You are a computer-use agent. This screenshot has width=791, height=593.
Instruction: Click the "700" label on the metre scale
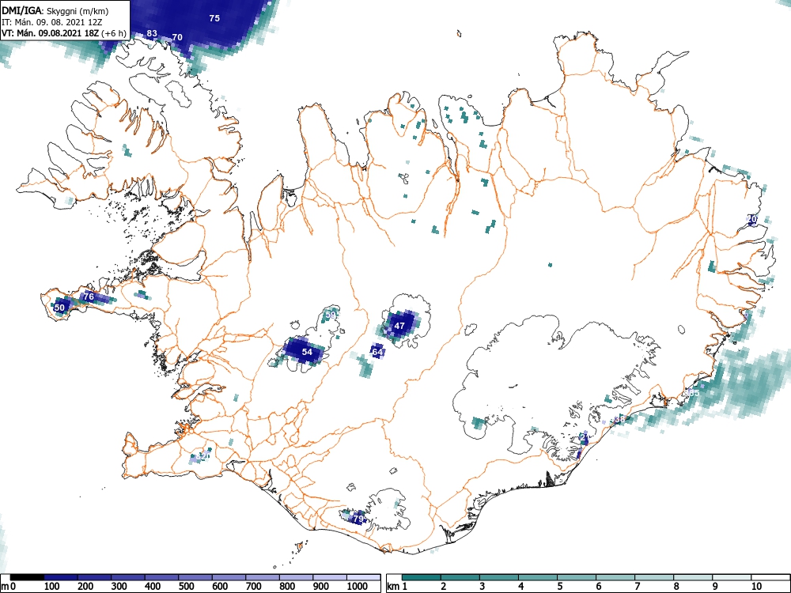253,586
